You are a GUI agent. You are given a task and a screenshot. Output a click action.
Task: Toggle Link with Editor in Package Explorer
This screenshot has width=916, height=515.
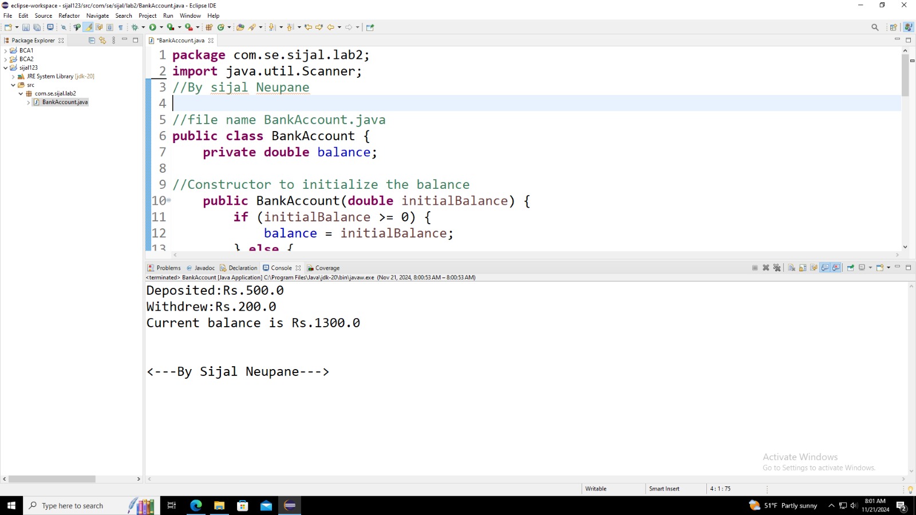click(102, 40)
